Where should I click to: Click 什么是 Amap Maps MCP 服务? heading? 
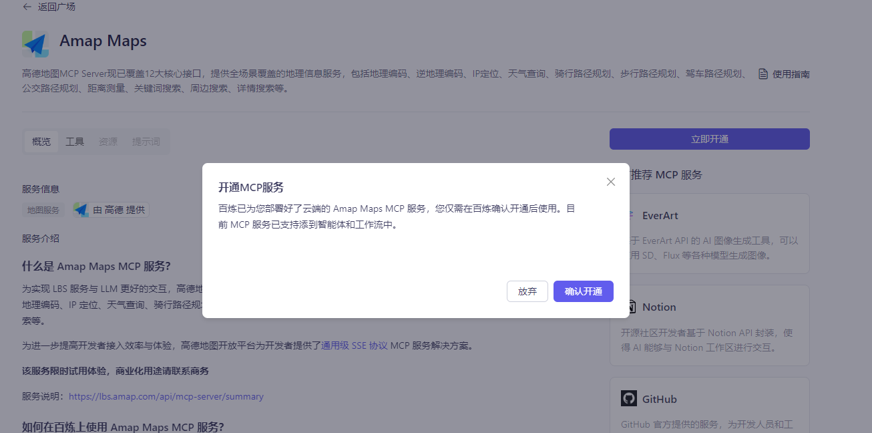[96, 266]
